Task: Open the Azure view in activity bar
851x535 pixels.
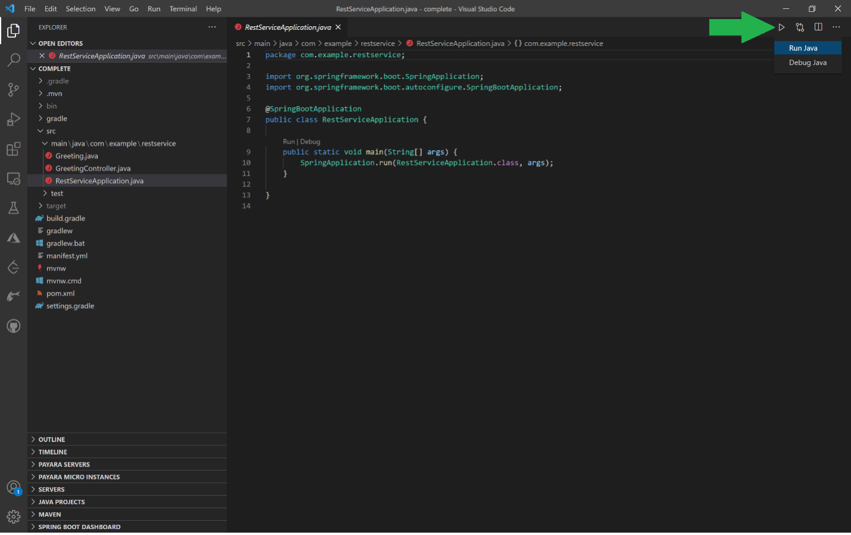Action: click(13, 238)
